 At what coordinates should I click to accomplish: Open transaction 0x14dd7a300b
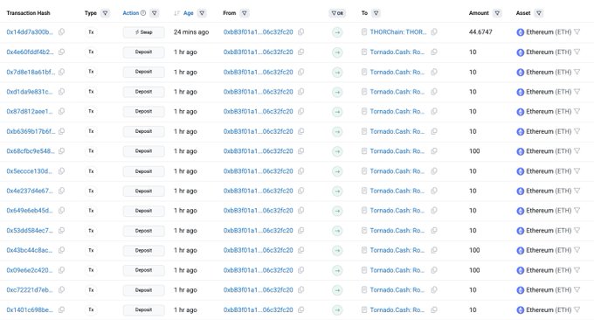(x=30, y=32)
